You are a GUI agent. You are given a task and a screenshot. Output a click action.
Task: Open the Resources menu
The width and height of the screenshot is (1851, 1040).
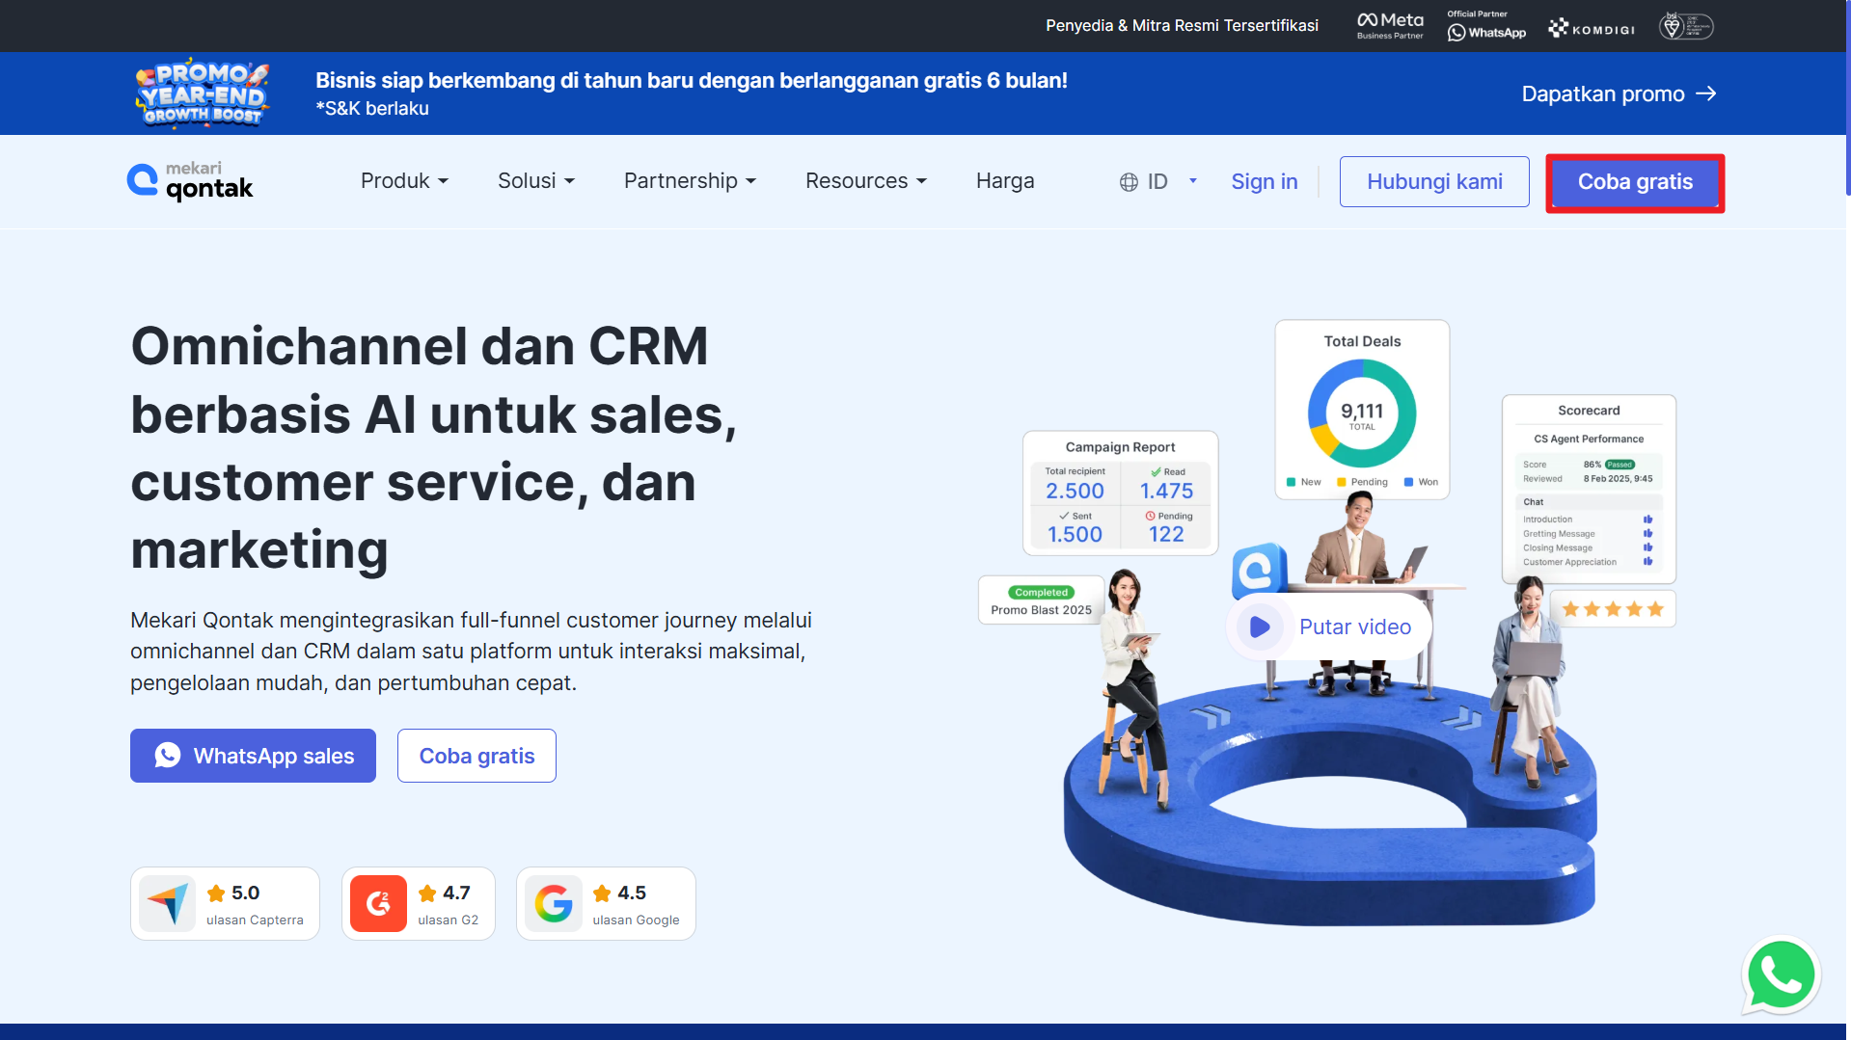pyautogui.click(x=865, y=181)
